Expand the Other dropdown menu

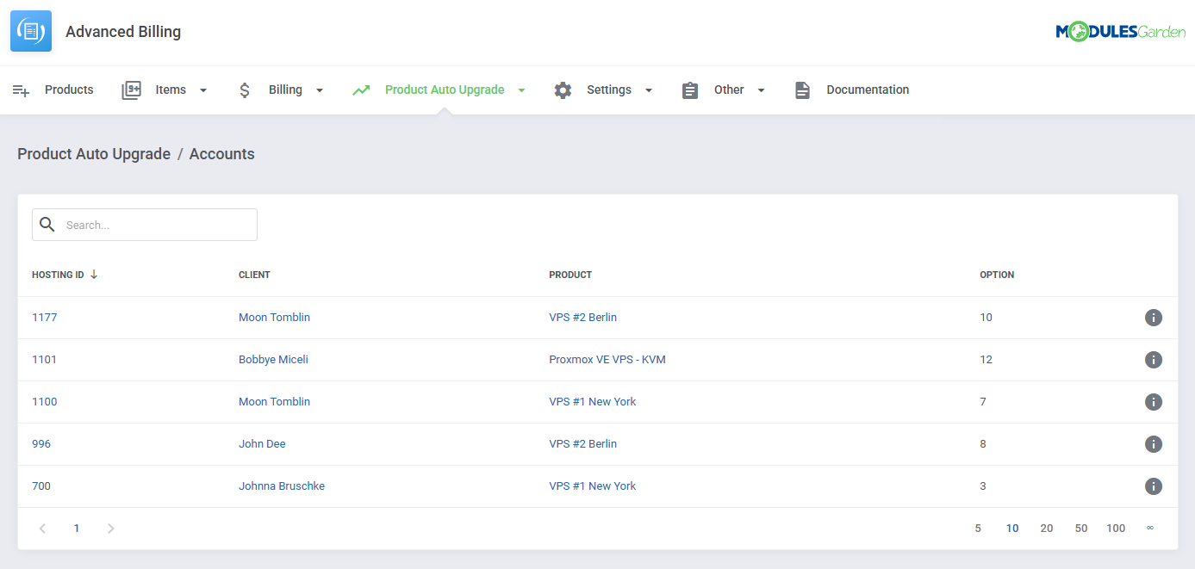point(761,90)
